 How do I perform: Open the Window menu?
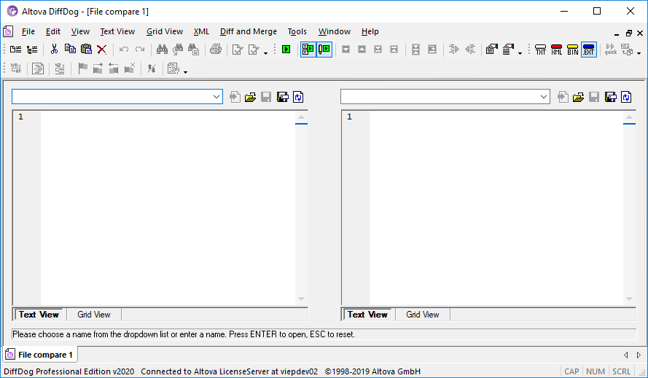tap(335, 31)
